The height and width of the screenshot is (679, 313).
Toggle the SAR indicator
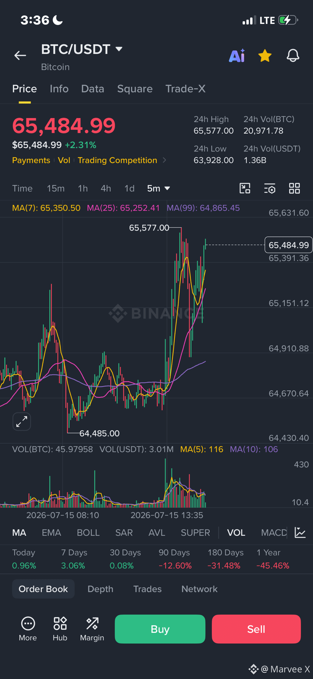pos(124,533)
